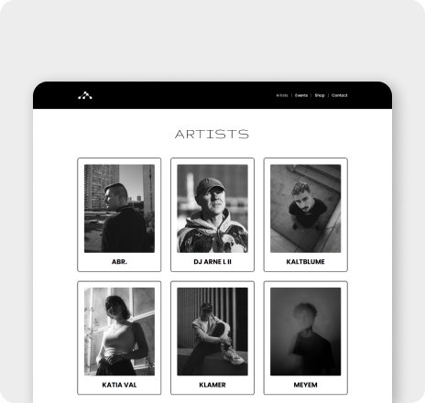425x403 pixels.
Task: Select the KLAMER name label
Action: point(212,385)
